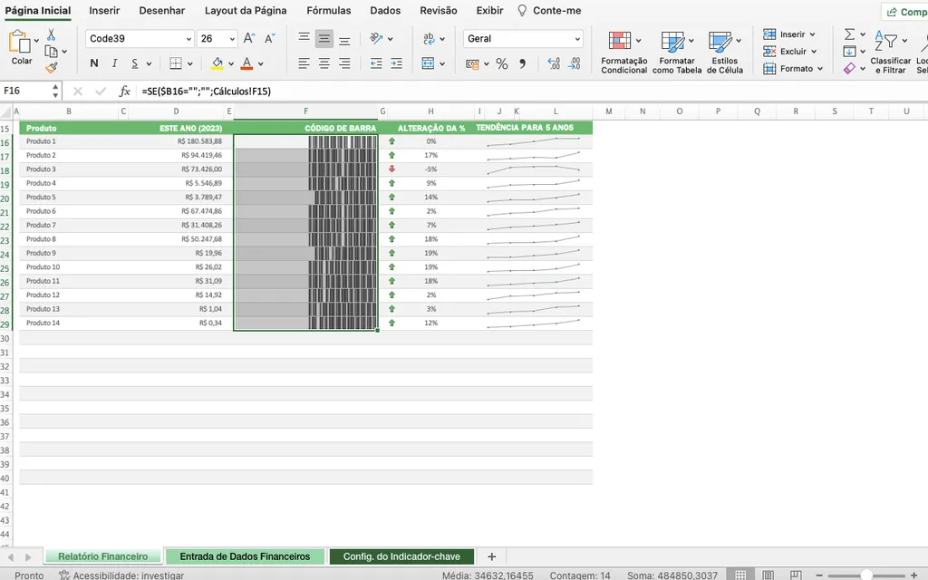
Task: Switch to page layout view
Action: [x=768, y=575]
